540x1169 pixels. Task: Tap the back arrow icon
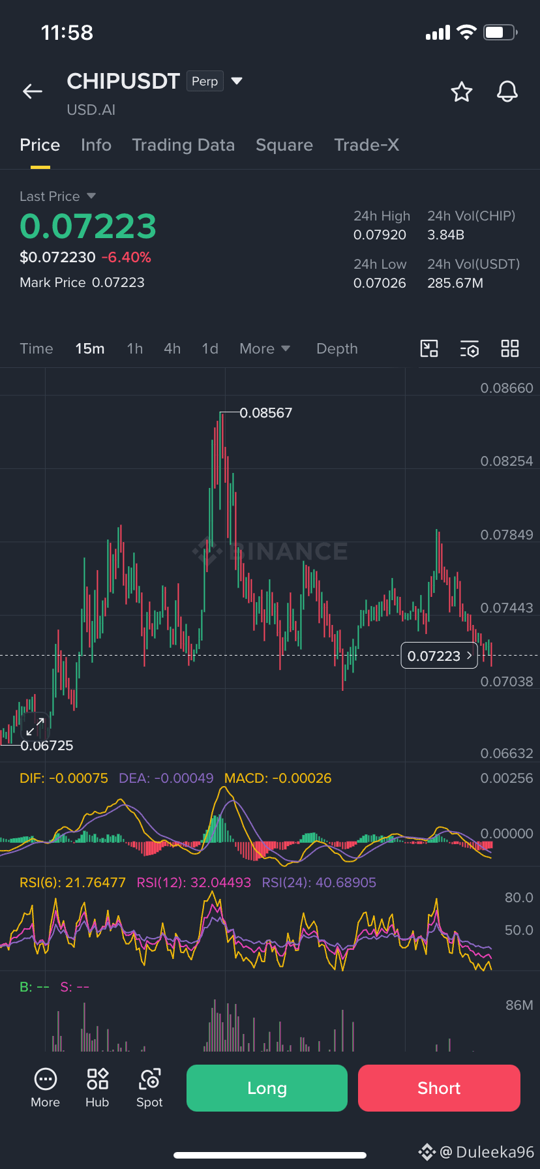[x=33, y=92]
